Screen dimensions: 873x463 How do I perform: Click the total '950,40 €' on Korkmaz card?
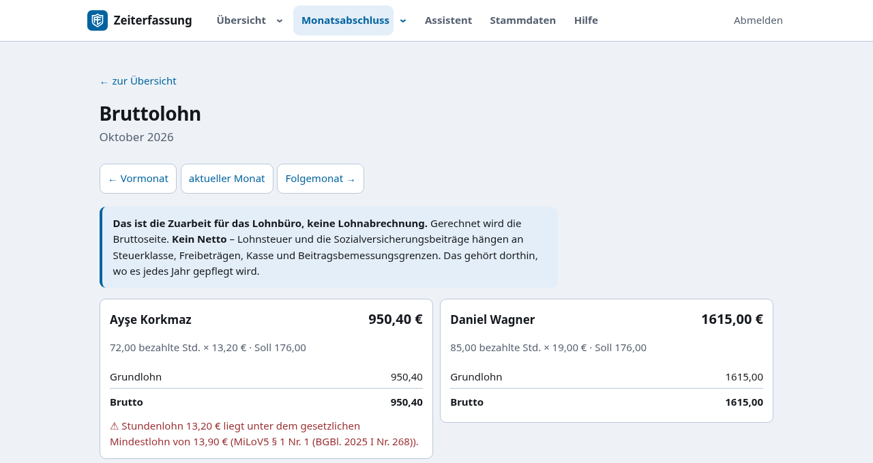pos(396,319)
